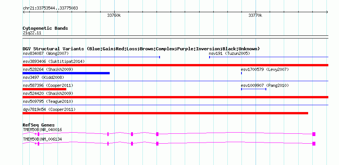Screen dimensions: 339x165
Task: Click the 33770k ruler position marker
Action: pos(255,16)
